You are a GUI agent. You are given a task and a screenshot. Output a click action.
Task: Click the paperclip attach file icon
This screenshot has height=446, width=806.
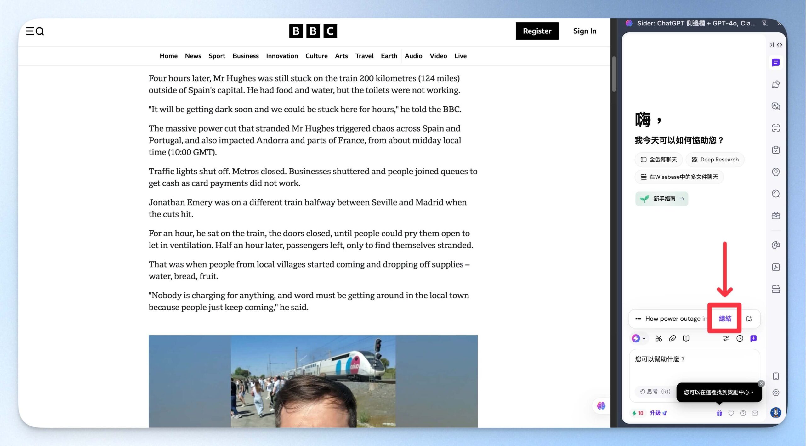tap(672, 338)
